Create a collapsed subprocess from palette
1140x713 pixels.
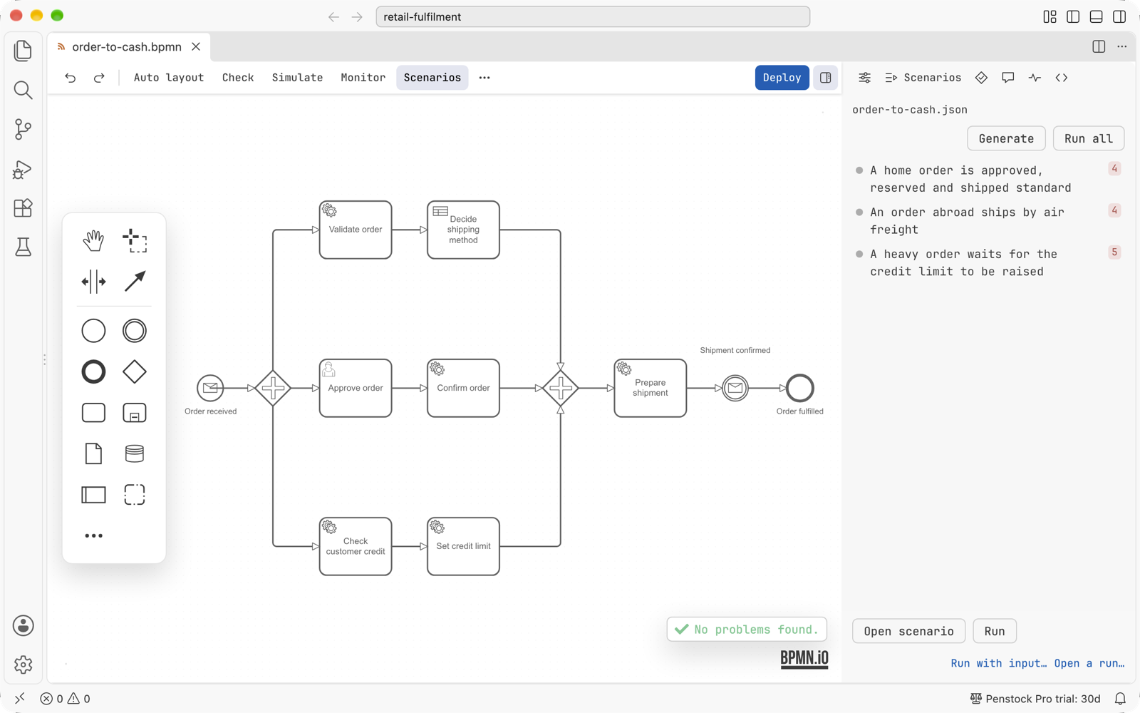[x=135, y=413]
